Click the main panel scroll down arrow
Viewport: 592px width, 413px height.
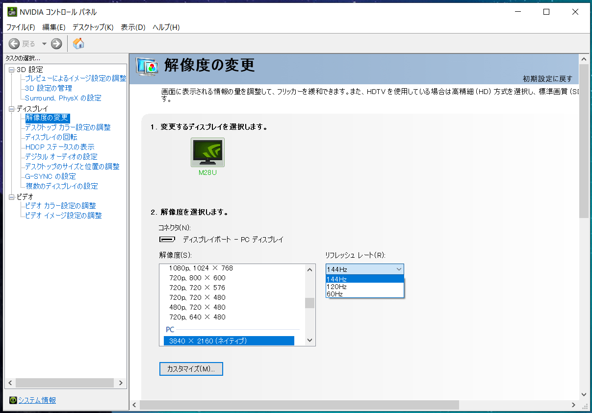point(584,394)
